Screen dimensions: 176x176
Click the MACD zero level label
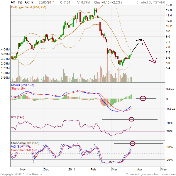167,99
